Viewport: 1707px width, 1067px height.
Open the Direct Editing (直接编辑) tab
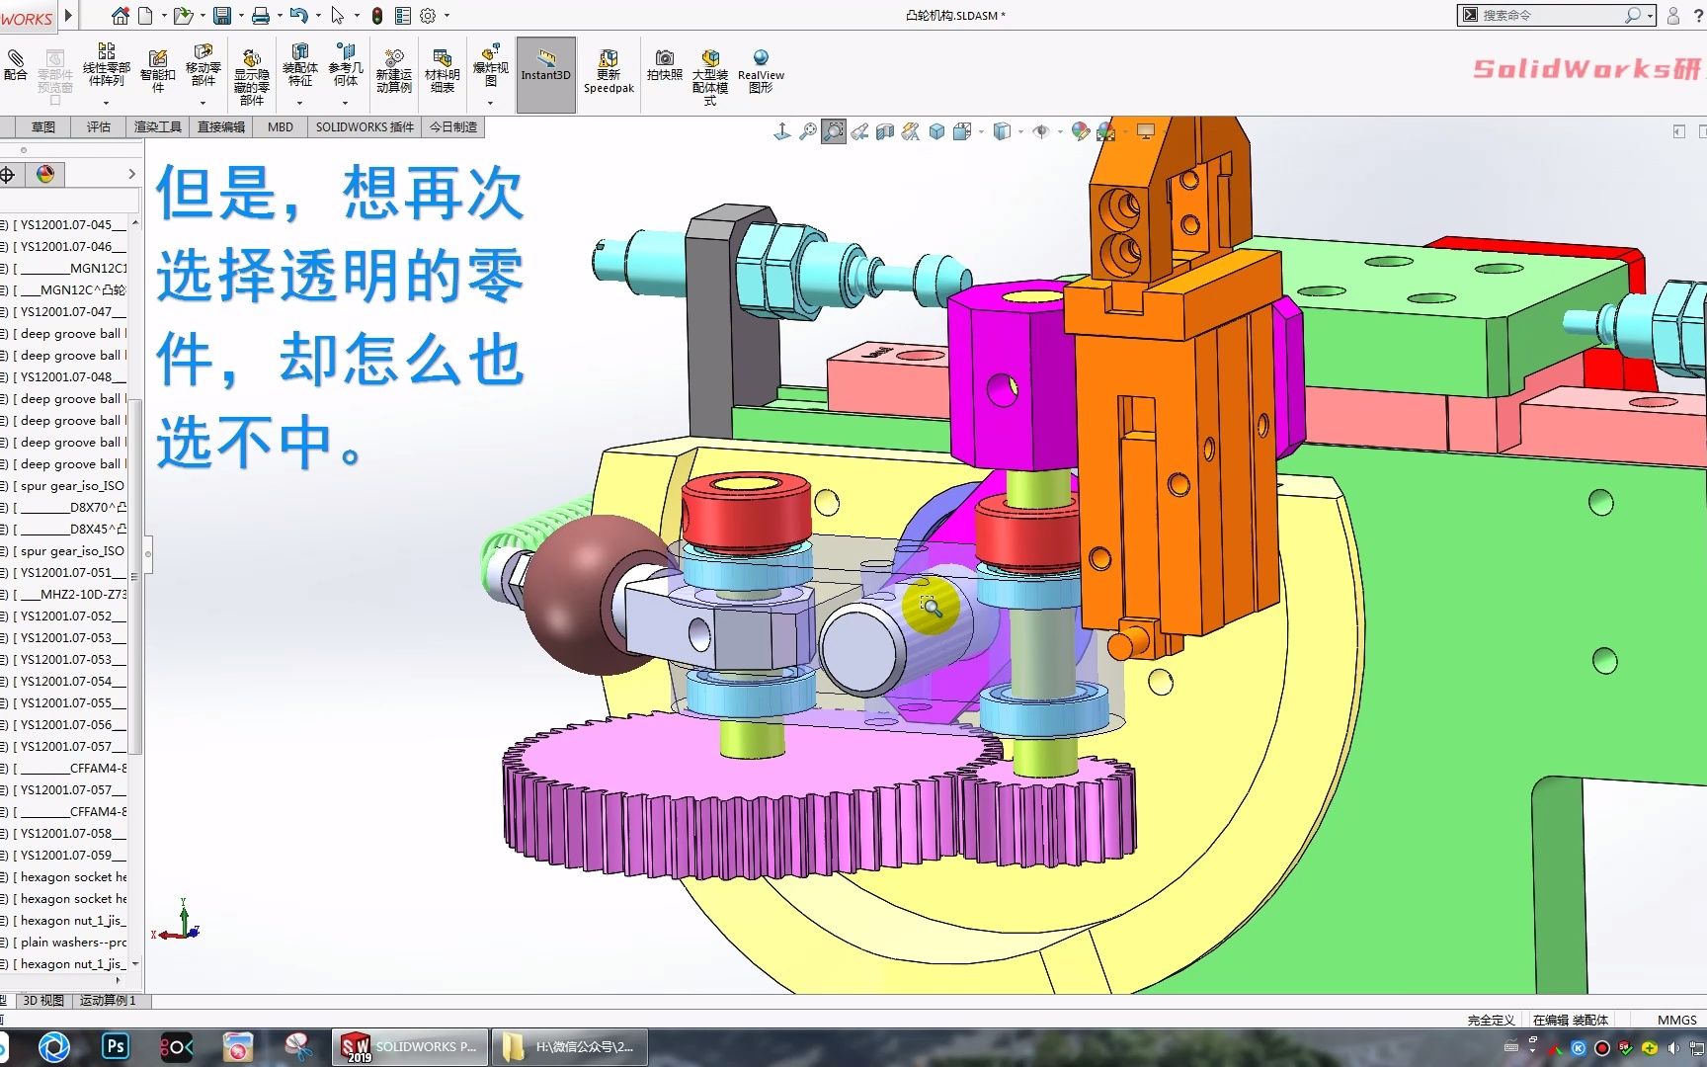pos(221,127)
